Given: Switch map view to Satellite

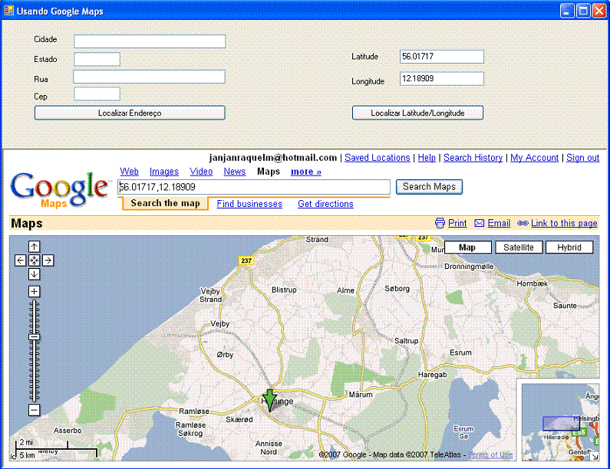Looking at the screenshot, I should [518, 247].
